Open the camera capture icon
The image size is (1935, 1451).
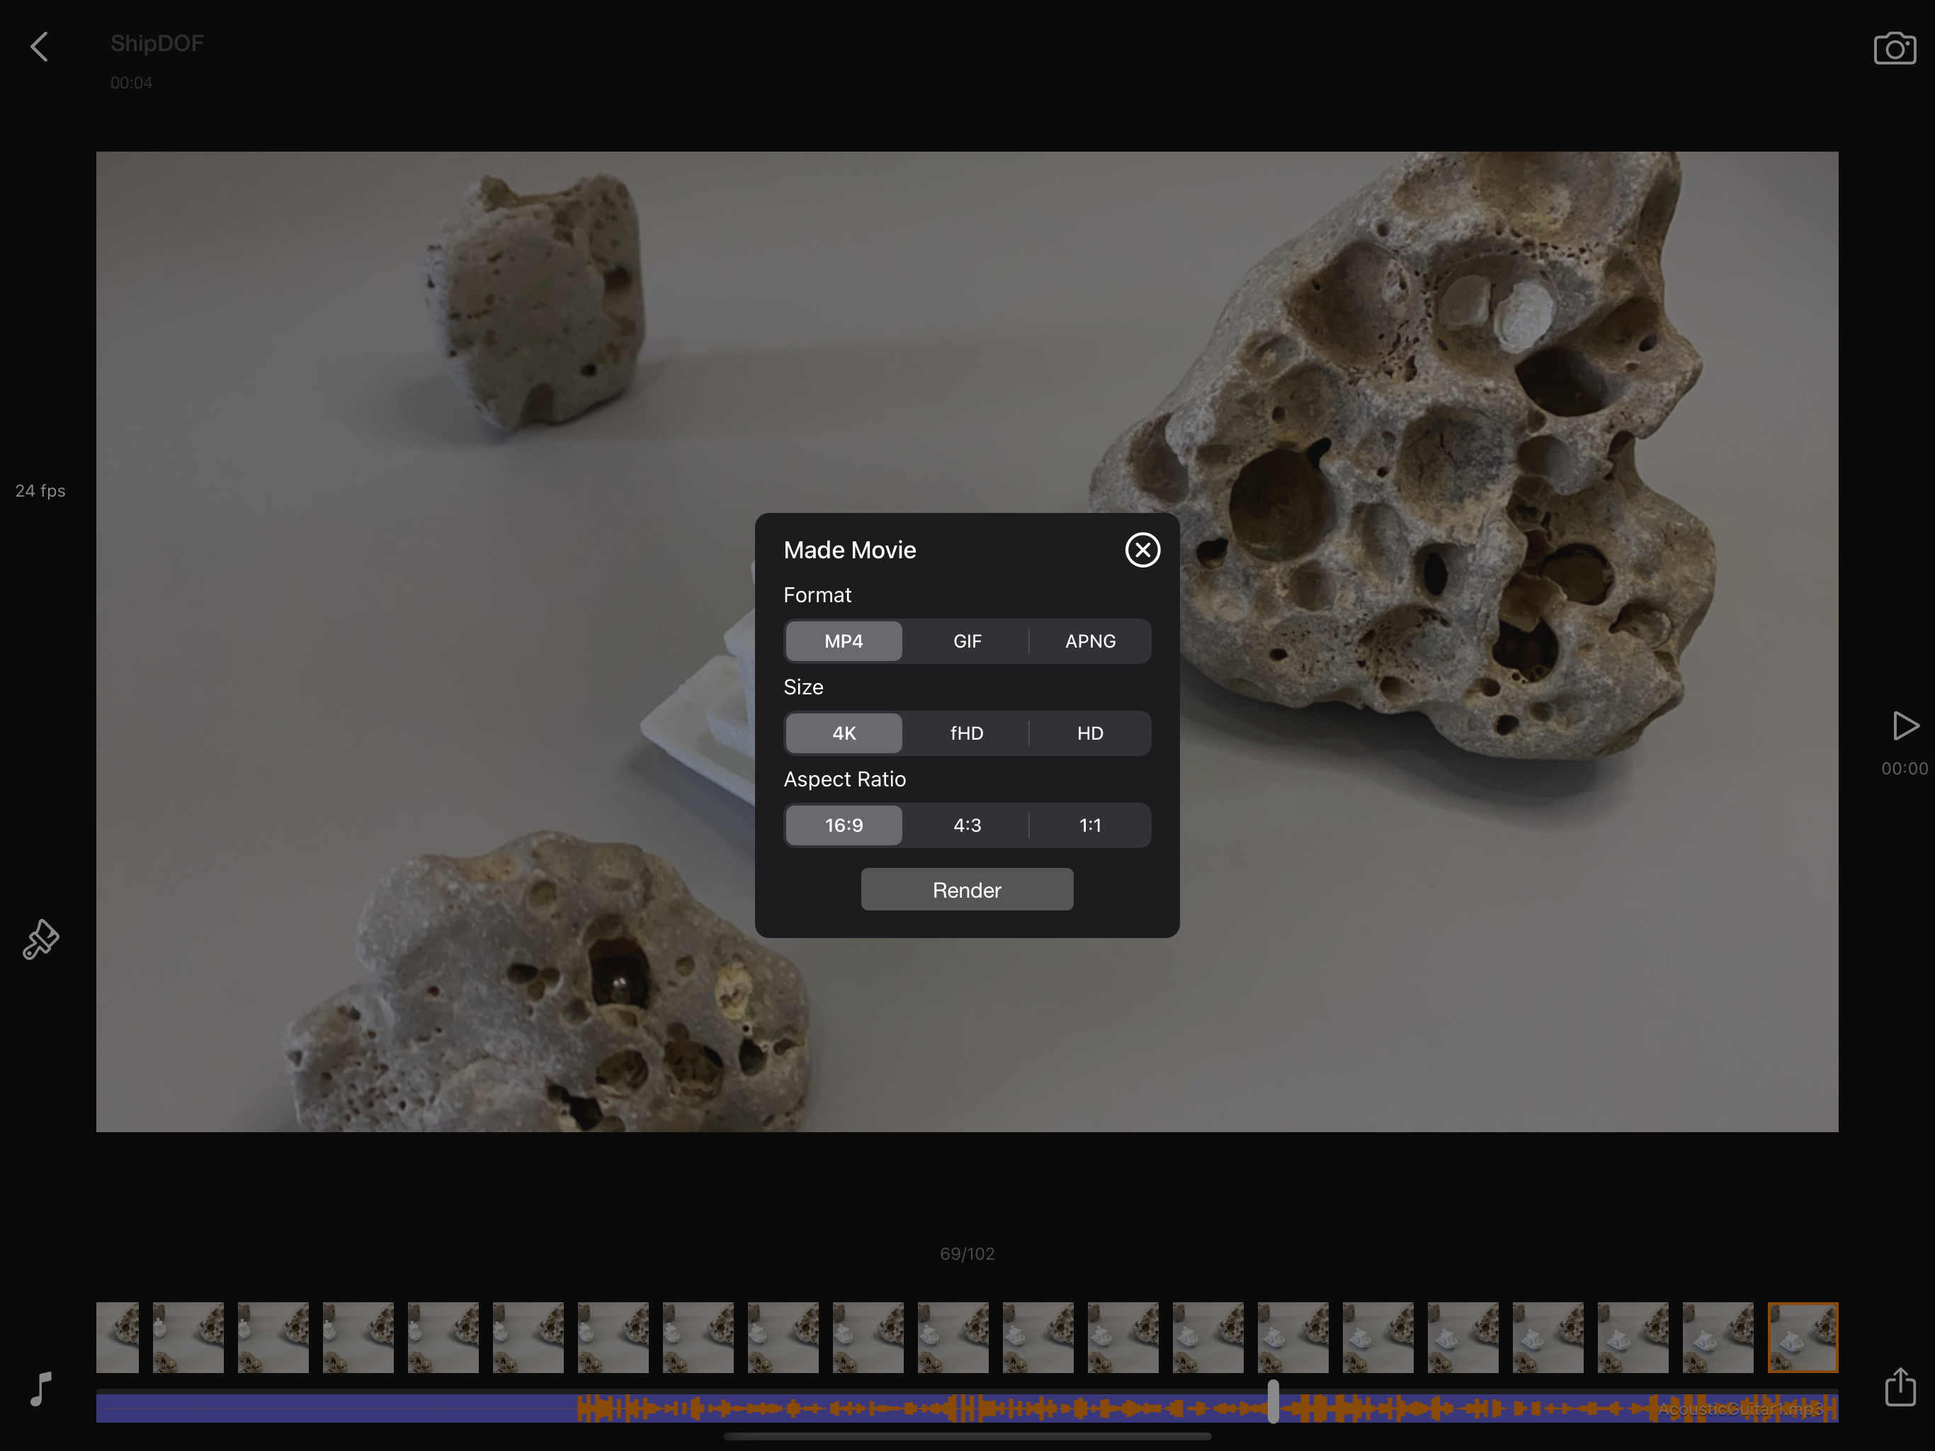click(x=1895, y=48)
